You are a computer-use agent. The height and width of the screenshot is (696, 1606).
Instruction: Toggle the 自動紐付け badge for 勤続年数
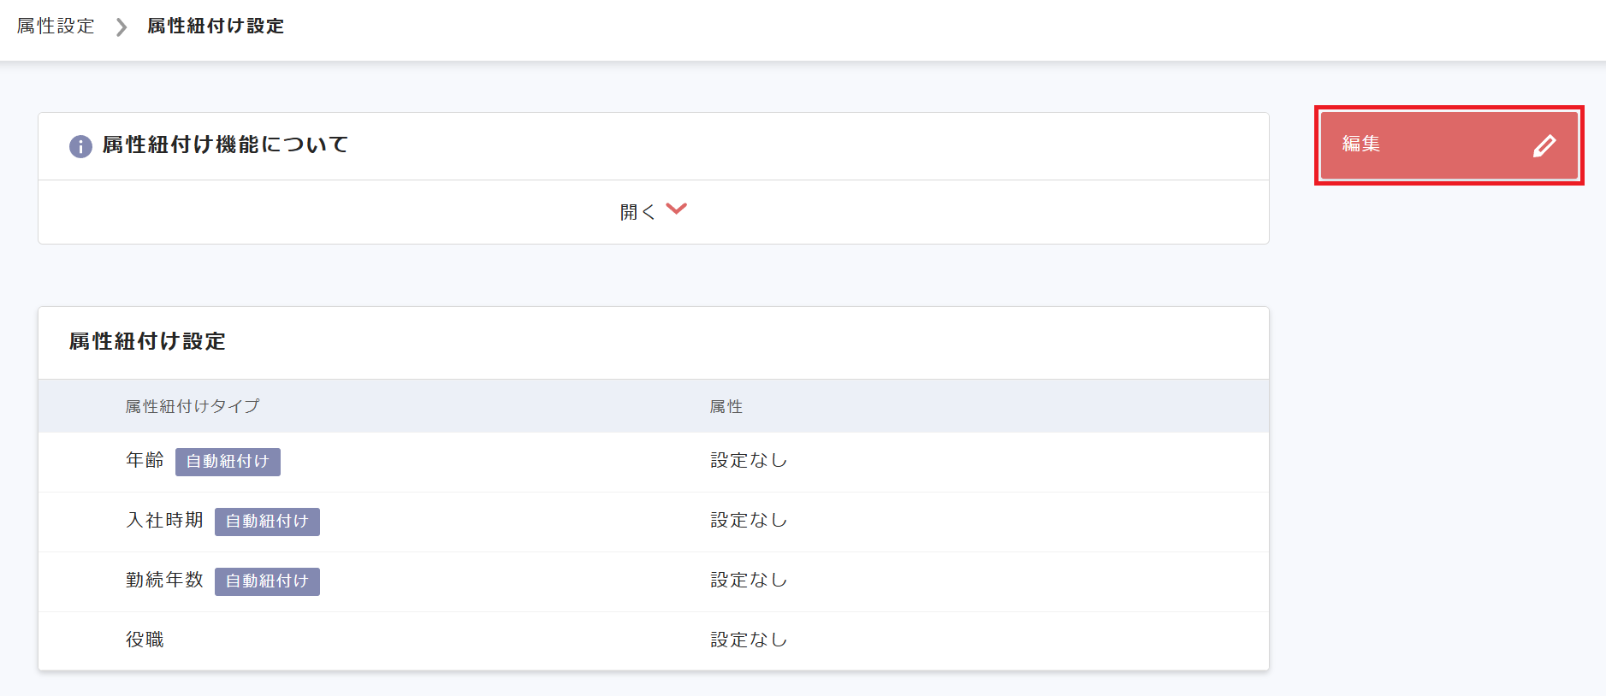point(267,581)
